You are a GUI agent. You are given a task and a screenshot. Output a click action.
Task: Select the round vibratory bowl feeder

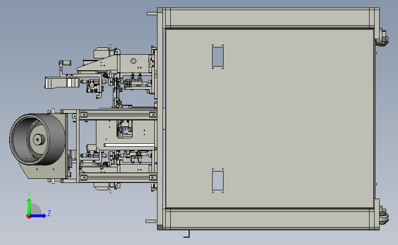(37, 139)
